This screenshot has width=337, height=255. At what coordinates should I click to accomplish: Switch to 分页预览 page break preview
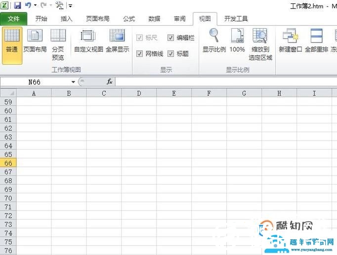(x=58, y=45)
